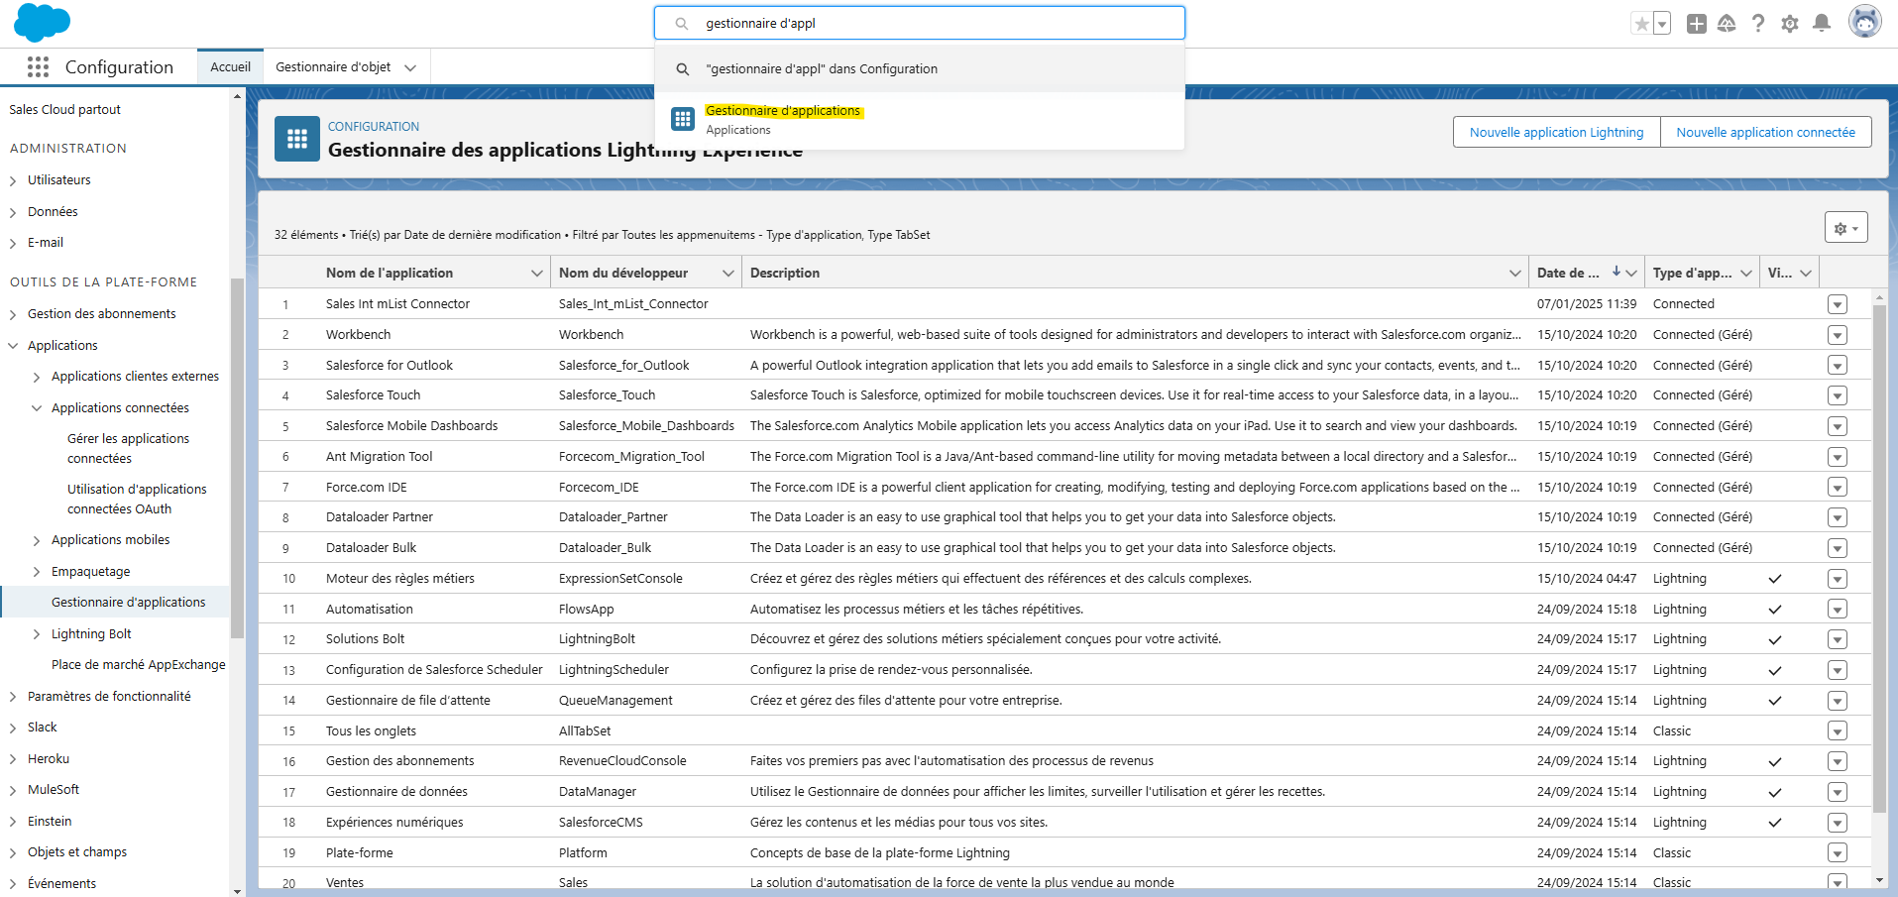The height and width of the screenshot is (897, 1898).
Task: Open the Vi... column menu chevron
Action: click(1806, 274)
